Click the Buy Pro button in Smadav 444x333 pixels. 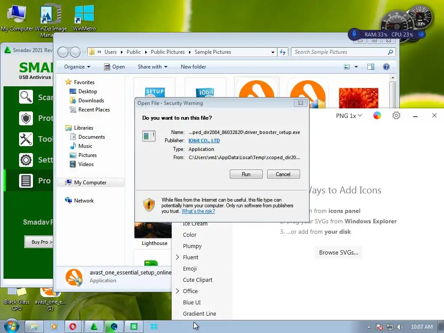pos(39,242)
